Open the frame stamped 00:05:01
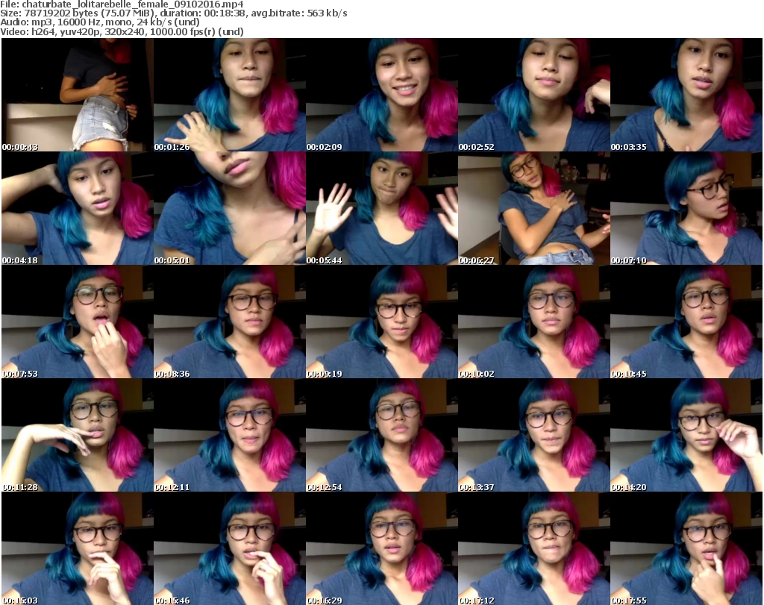Viewport: 764px width, 605px height. (x=230, y=208)
